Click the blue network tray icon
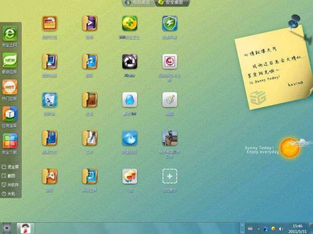Viewport: 313px width, 234px height. click(266, 229)
